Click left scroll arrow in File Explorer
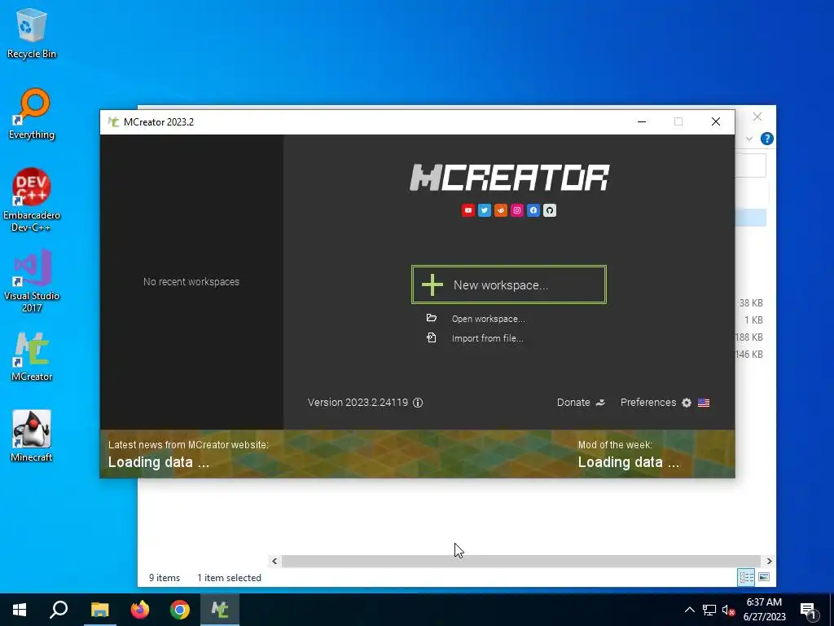 click(274, 561)
